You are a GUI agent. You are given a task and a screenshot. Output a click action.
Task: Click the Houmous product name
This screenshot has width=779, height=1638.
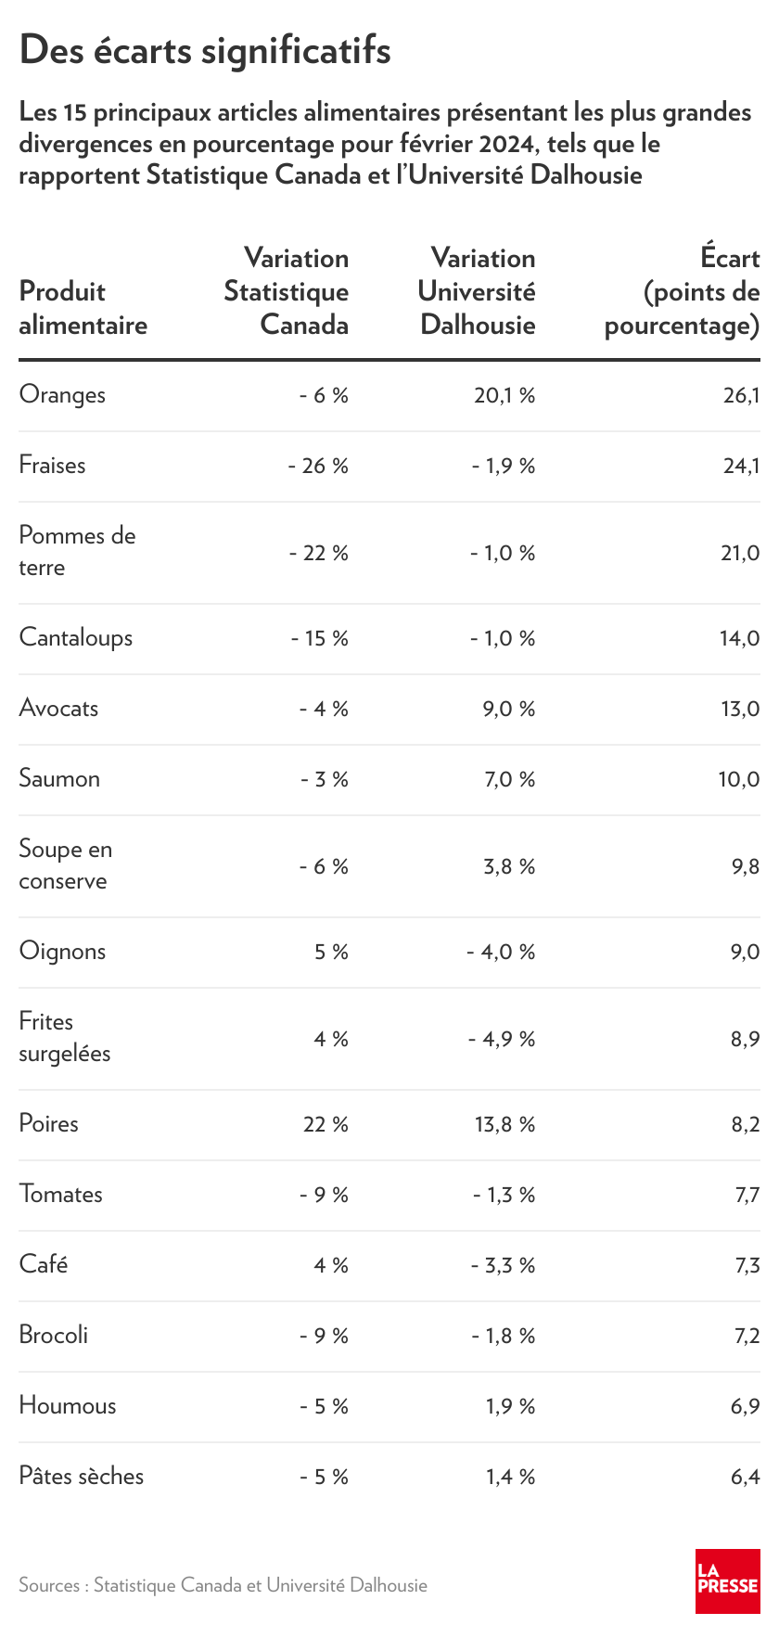click(x=68, y=1406)
